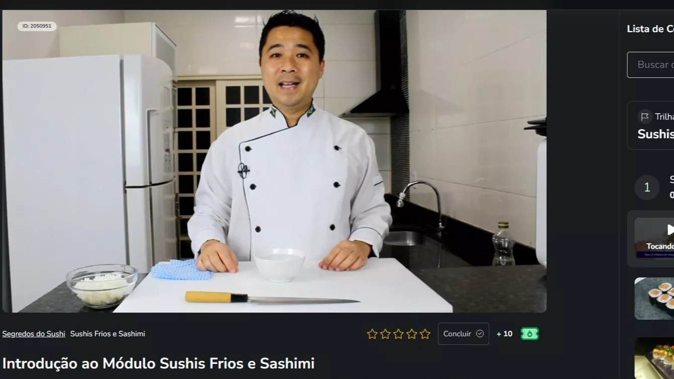Open the Segredos do Sushi breadcrumb link
The width and height of the screenshot is (674, 379).
34,334
